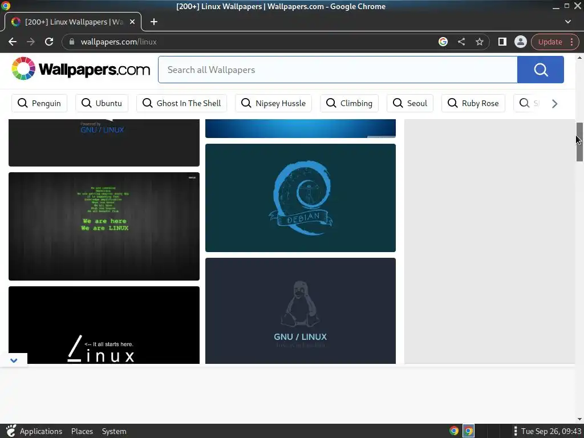Screen dimensions: 584x438
Task: Search tag Penguin
Action: (39, 103)
